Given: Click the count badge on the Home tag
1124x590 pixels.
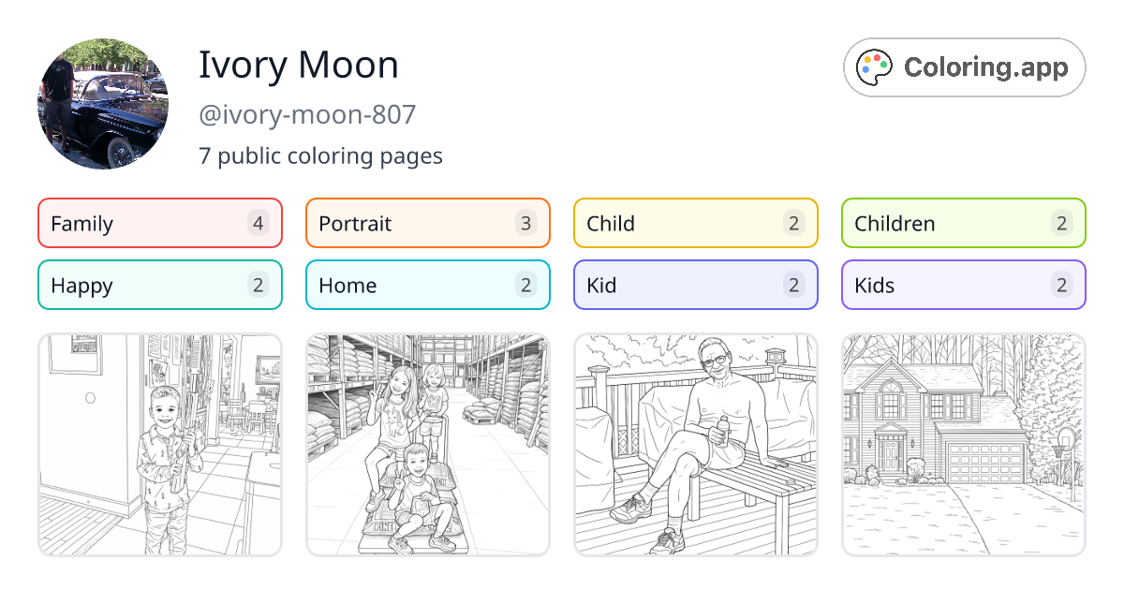Looking at the screenshot, I should [x=525, y=285].
